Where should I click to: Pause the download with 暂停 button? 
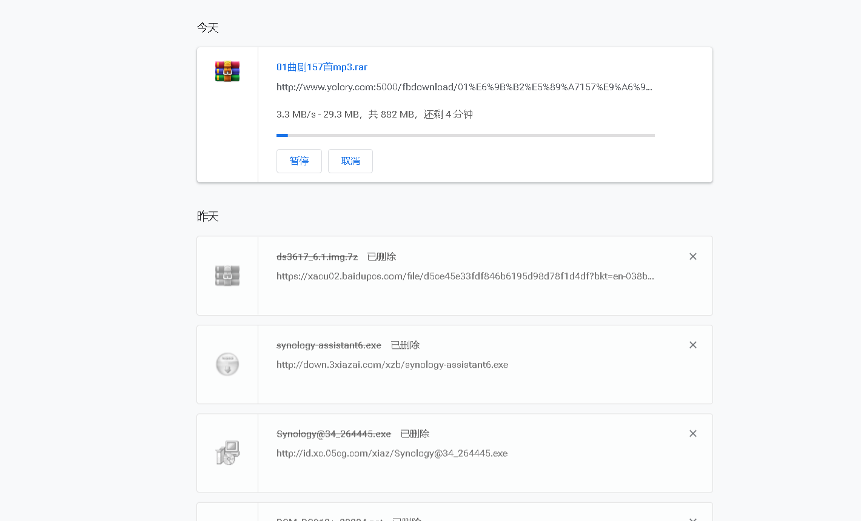[299, 161]
